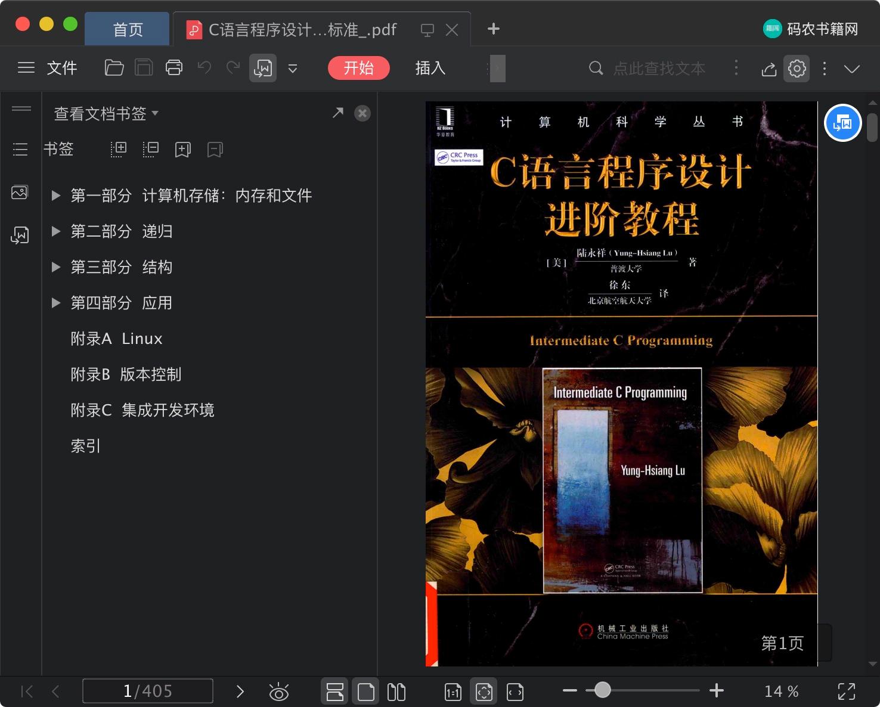This screenshot has height=707, width=880.
Task: Set zoom to actual size 1:1
Action: click(453, 692)
